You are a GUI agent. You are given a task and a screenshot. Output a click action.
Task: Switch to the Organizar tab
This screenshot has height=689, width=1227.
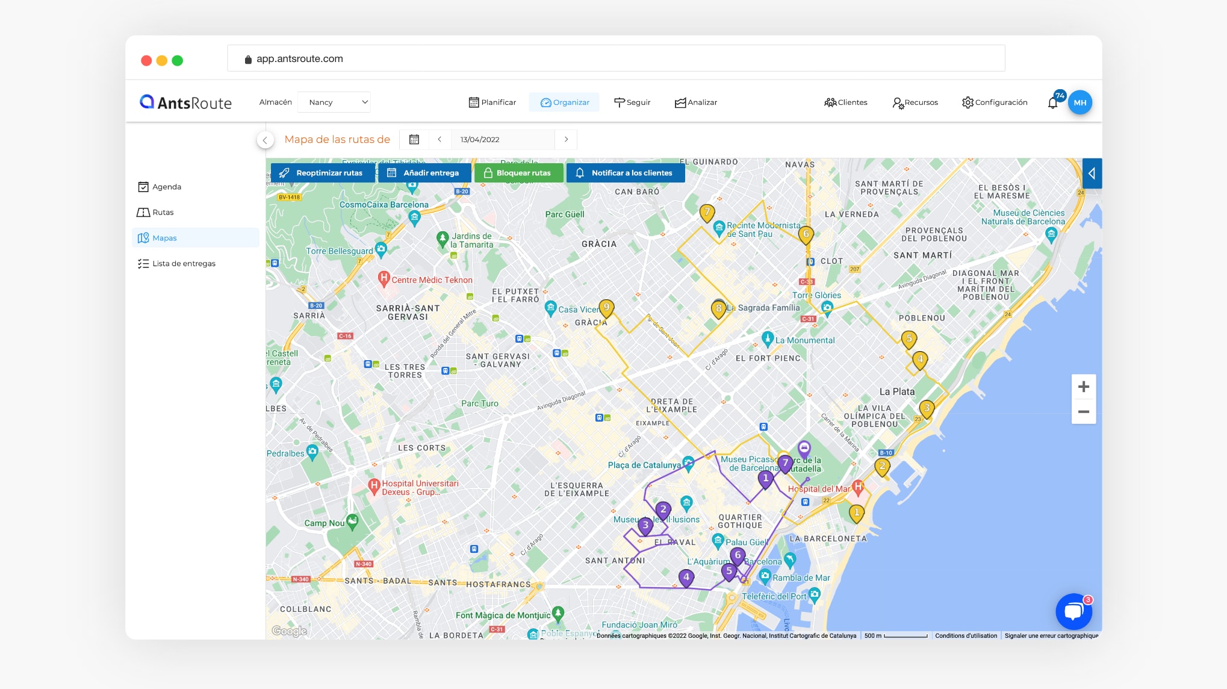[x=564, y=102]
